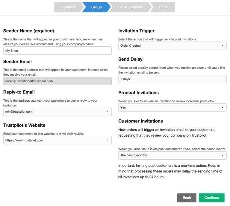Click the arrow beside The past 3 months
This screenshot has width=230, height=206.
pyautogui.click(x=222, y=155)
